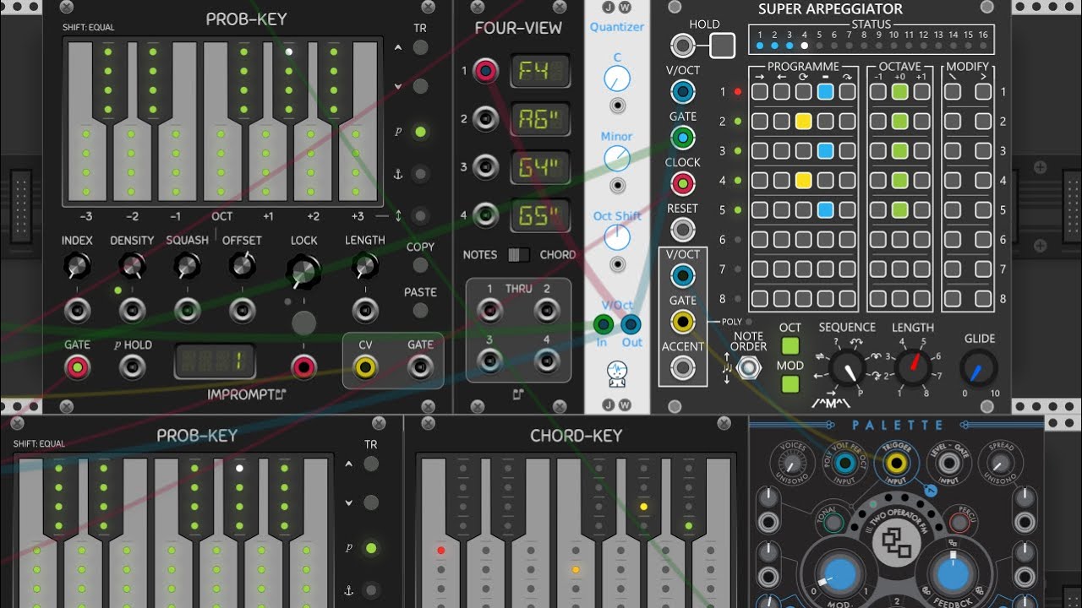
Task: Enable the second MODIFY button in row 4
Action: (x=982, y=181)
